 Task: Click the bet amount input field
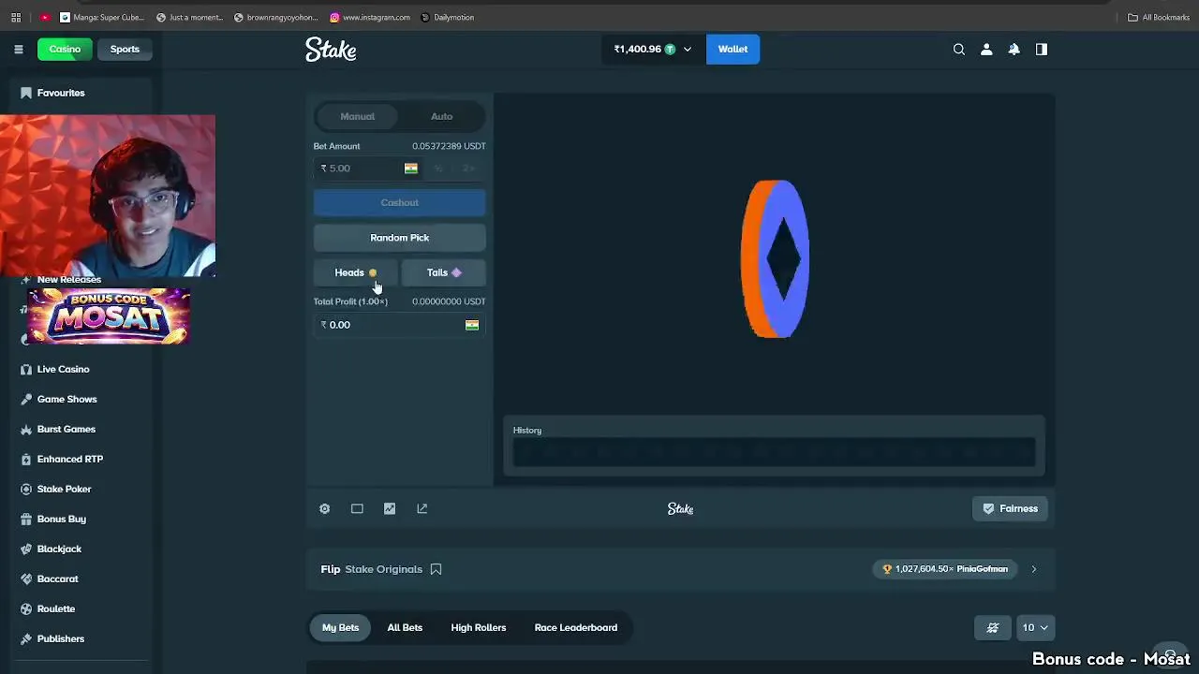358,168
